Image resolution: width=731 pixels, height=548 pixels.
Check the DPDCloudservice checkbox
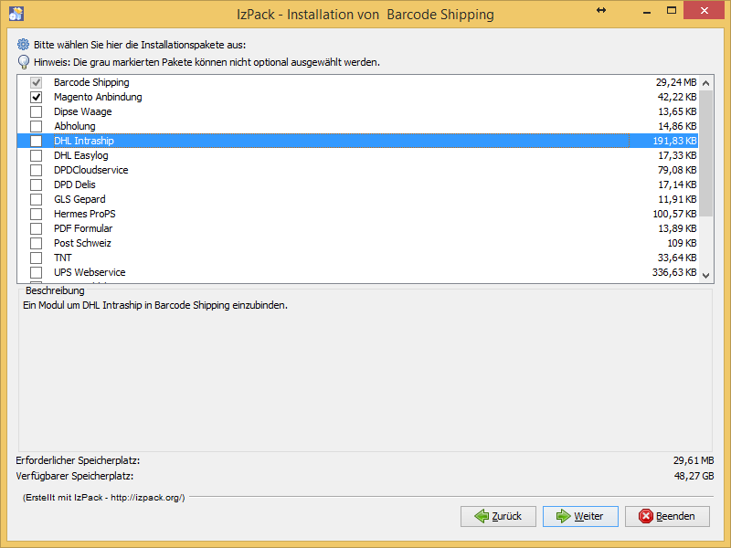pos(36,170)
